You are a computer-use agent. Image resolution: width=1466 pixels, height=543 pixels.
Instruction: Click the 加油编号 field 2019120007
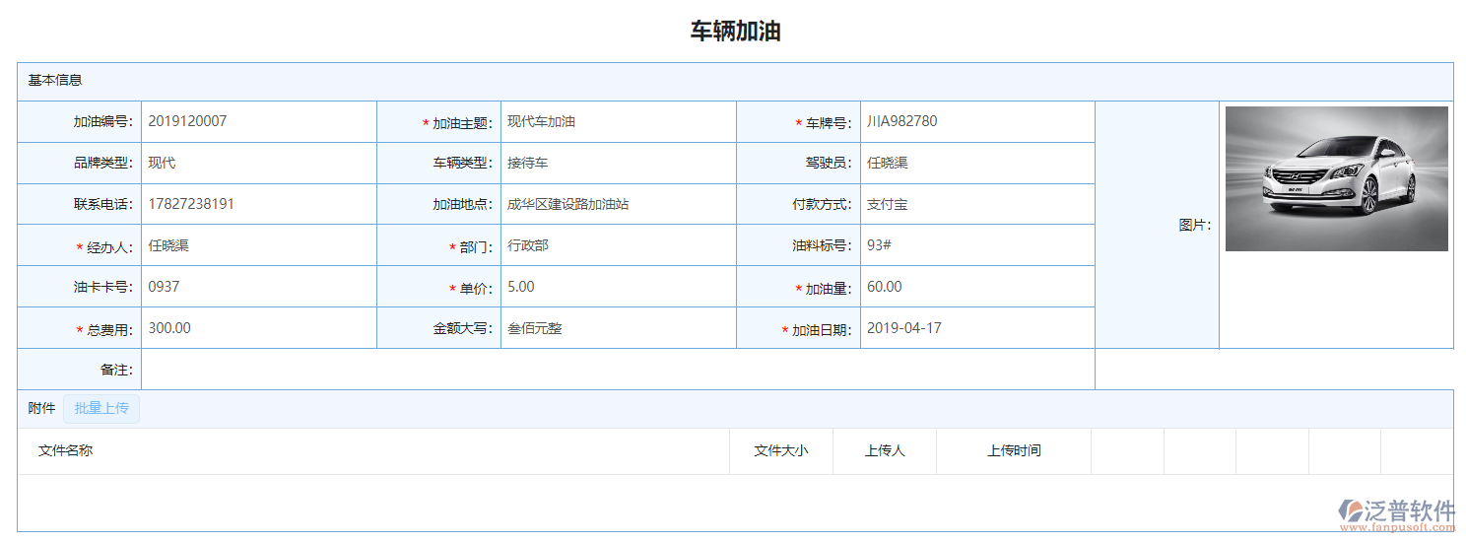pos(258,121)
